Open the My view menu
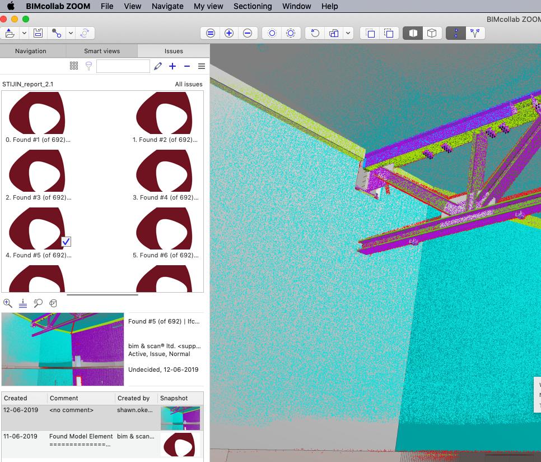Viewport: 541px width, 462px height. pyautogui.click(x=208, y=6)
